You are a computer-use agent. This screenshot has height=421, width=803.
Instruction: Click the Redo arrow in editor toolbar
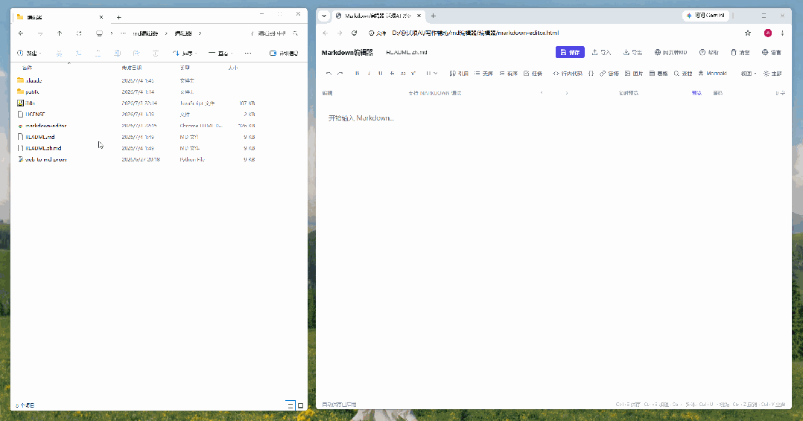(x=340, y=74)
